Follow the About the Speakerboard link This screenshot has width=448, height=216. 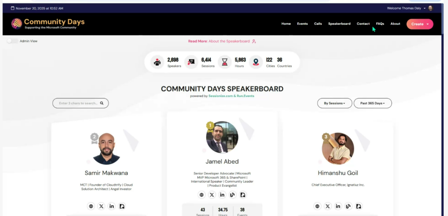pos(229,41)
